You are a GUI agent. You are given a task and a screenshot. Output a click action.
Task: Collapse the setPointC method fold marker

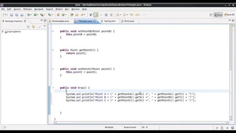click(53, 69)
